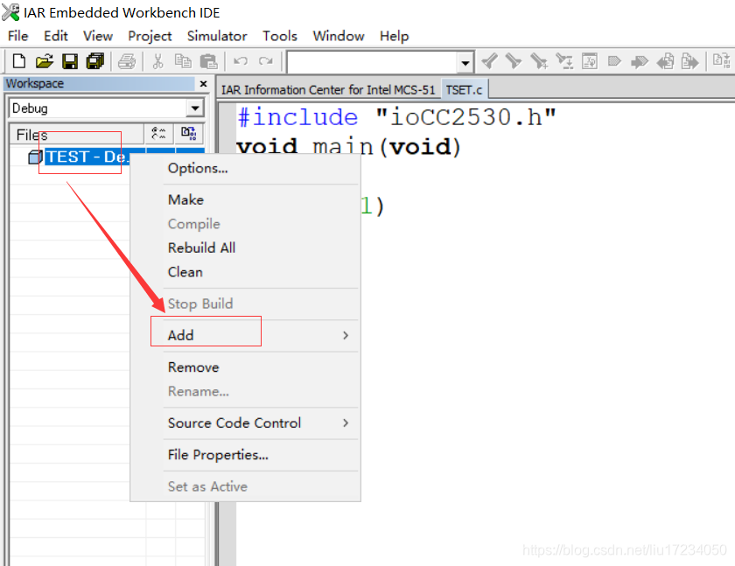Open the View menu
The image size is (735, 566).
(98, 36)
